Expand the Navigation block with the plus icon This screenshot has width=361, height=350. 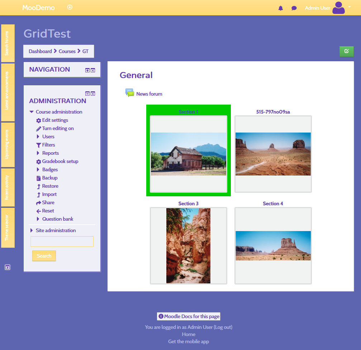click(87, 71)
